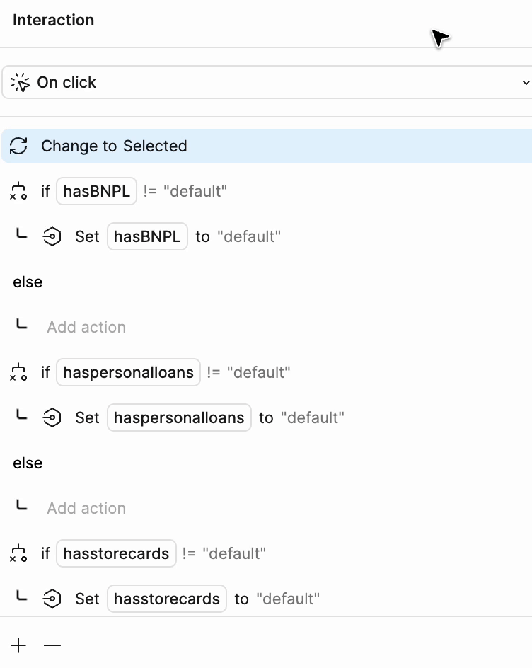Open the On click trigger dropdown
This screenshot has height=668, width=532.
(x=267, y=83)
